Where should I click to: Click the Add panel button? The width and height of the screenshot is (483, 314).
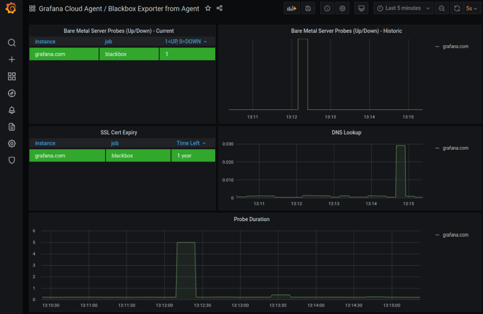click(x=291, y=9)
